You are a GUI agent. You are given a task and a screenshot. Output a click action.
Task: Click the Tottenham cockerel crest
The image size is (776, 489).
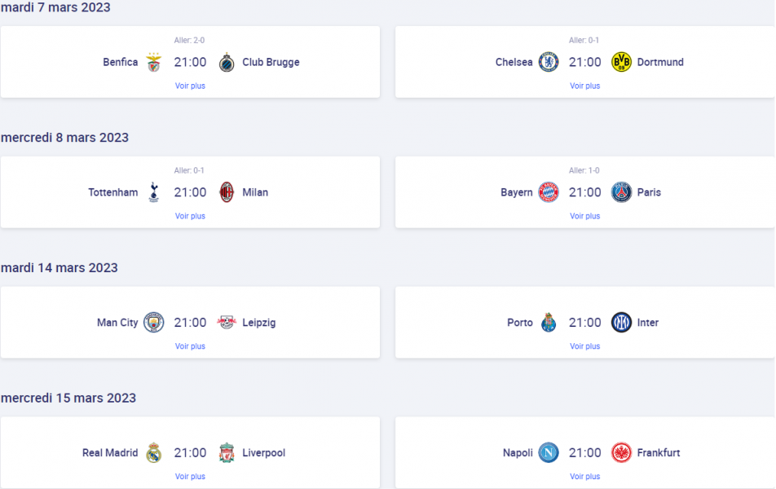tap(154, 193)
